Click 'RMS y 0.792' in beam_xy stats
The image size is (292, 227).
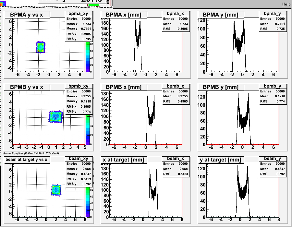coord(79,184)
